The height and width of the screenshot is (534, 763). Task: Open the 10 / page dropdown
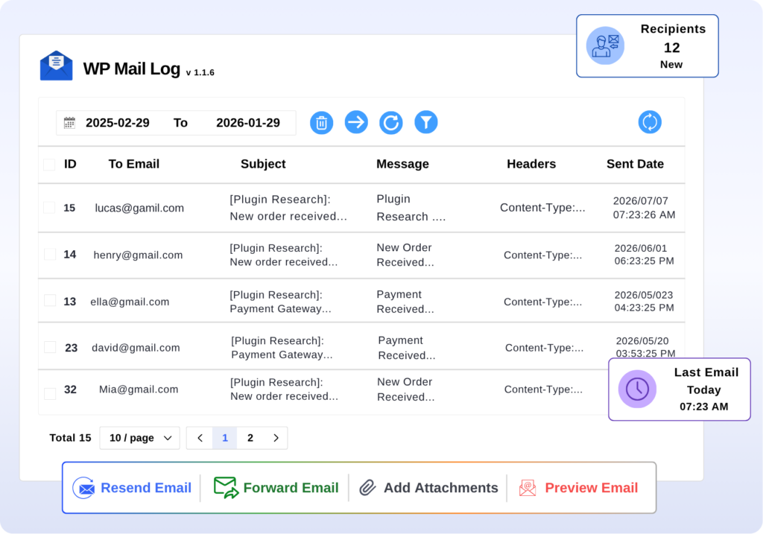tap(139, 438)
